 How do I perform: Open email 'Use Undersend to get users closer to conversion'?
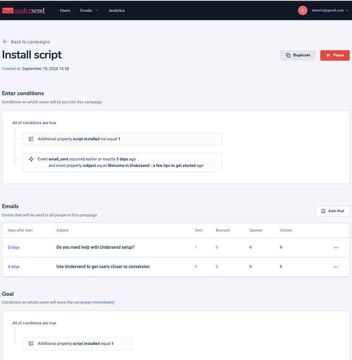click(x=103, y=266)
